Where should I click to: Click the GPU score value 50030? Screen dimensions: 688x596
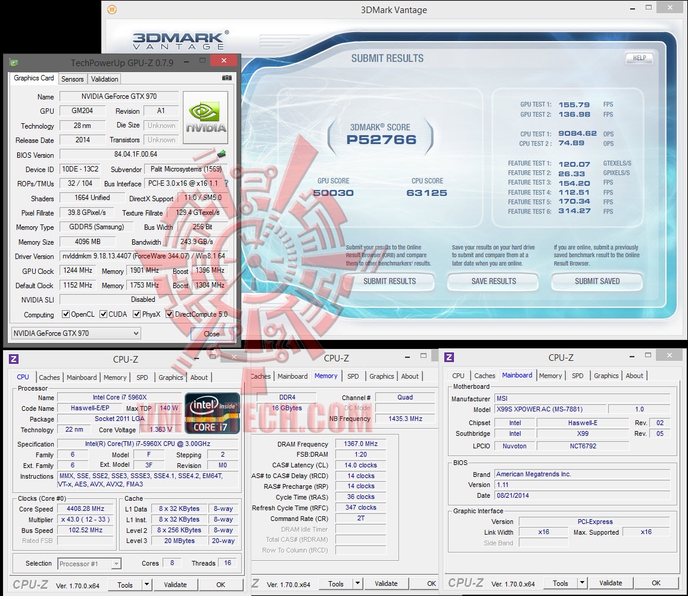[333, 193]
